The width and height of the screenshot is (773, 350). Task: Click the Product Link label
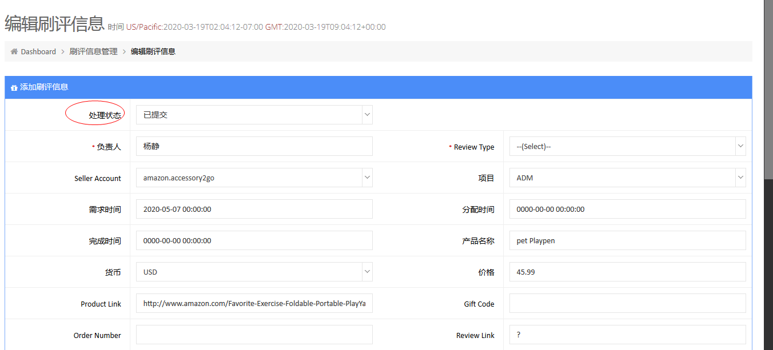pyautogui.click(x=101, y=304)
